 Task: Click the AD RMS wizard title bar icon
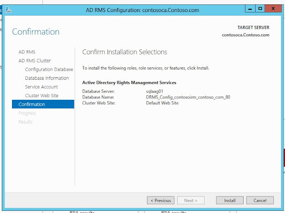pos(8,10)
